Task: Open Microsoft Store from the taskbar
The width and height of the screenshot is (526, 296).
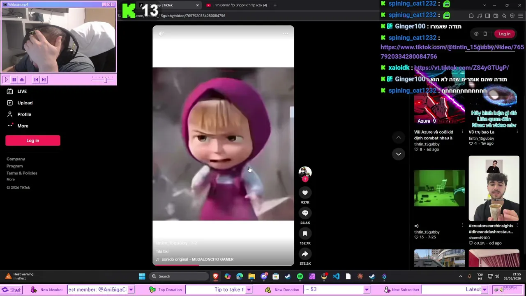Action: tap(276, 276)
